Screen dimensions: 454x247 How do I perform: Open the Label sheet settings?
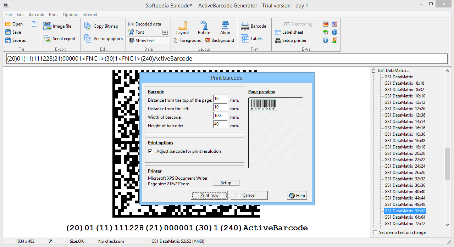[x=289, y=32]
